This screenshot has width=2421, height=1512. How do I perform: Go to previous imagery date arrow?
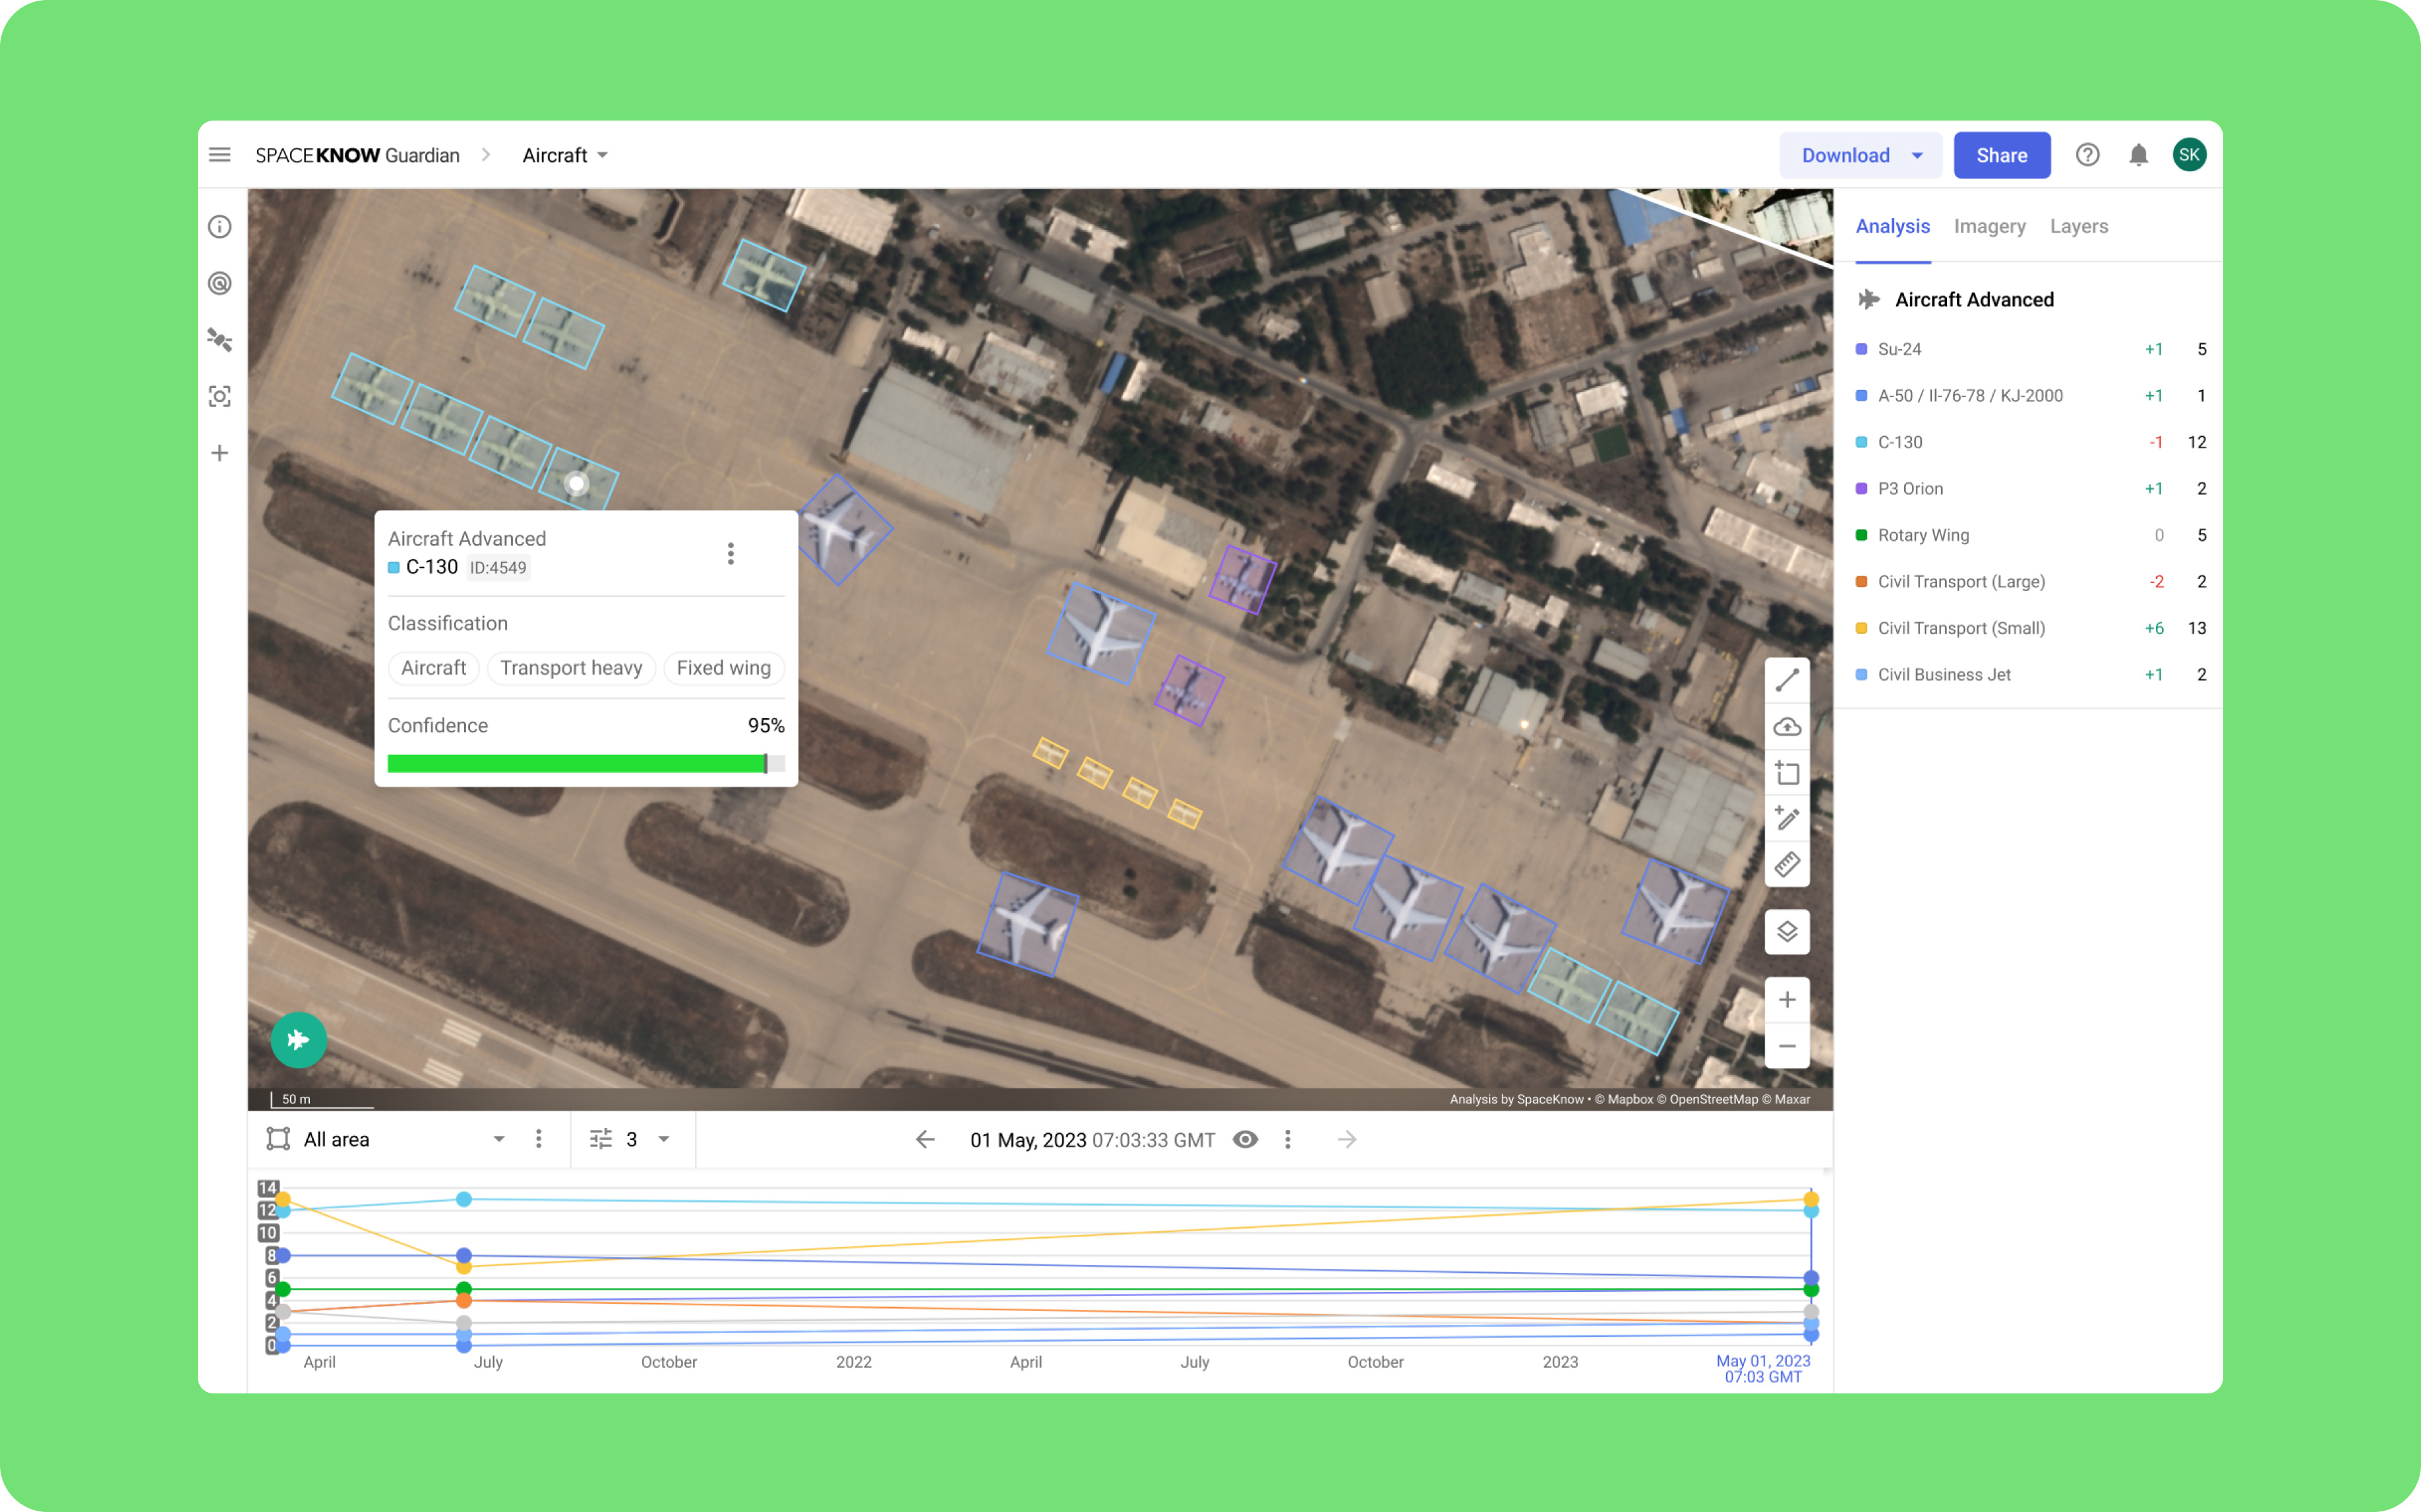pyautogui.click(x=926, y=1139)
